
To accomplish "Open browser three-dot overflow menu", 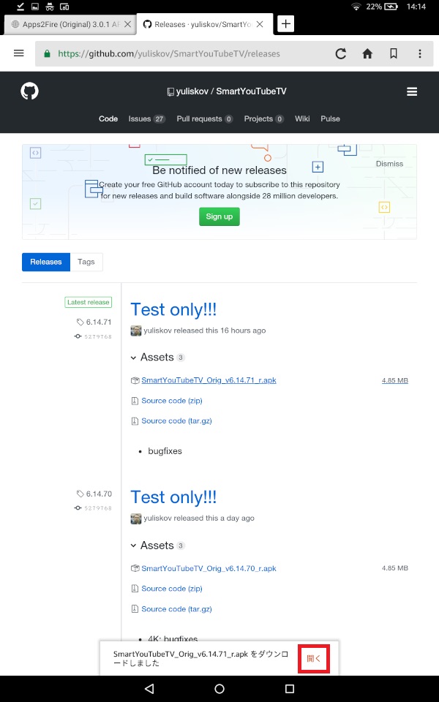I will click(420, 53).
